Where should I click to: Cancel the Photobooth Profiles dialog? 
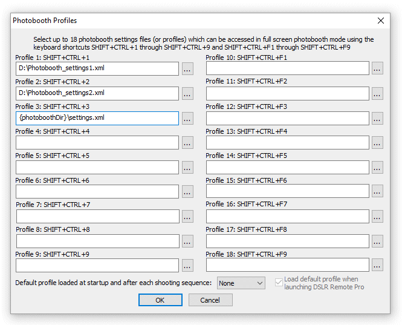[x=210, y=300]
